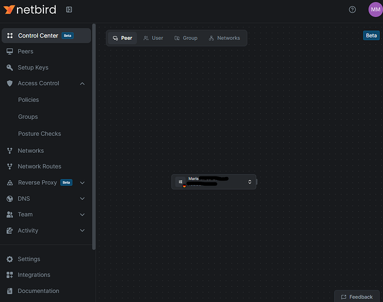Click the Integrations grid icon

click(x=10, y=275)
